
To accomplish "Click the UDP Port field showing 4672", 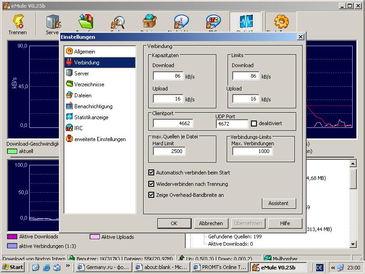I will [232, 124].
